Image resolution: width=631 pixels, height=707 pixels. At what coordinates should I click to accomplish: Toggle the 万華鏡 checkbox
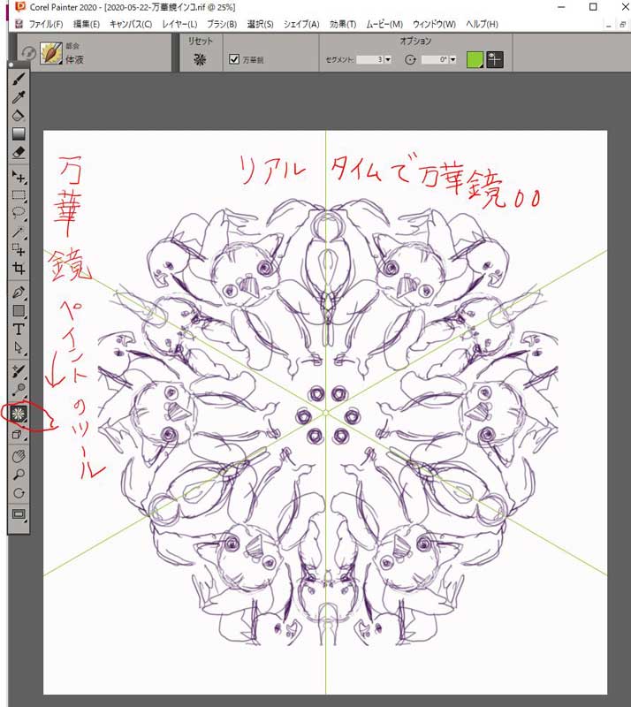(233, 59)
